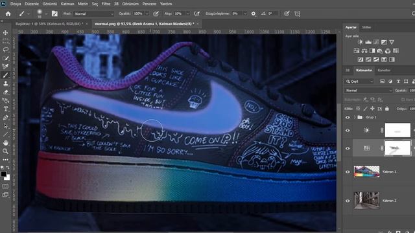Screen dimensions: 415x233
Task: Lock position with move-arrows lock icon
Action: [x=372, y=109]
